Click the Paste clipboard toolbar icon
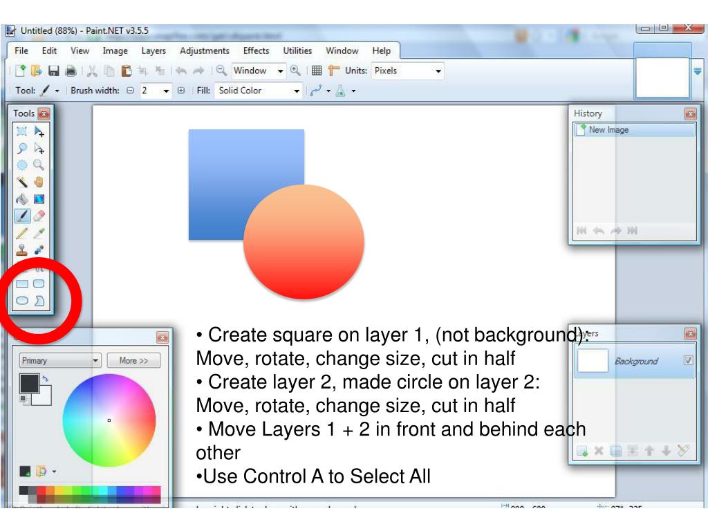708x531 pixels. (x=127, y=71)
